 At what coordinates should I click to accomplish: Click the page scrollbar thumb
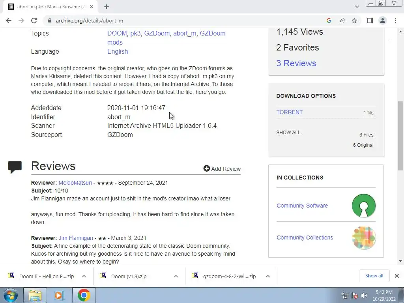[400, 136]
